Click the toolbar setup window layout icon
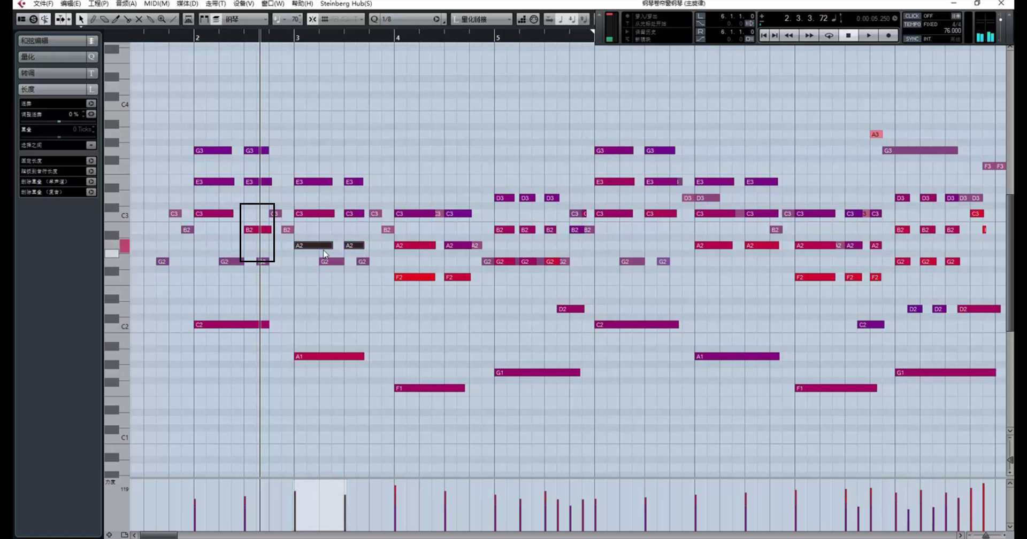The width and height of the screenshot is (1027, 539). click(21, 19)
